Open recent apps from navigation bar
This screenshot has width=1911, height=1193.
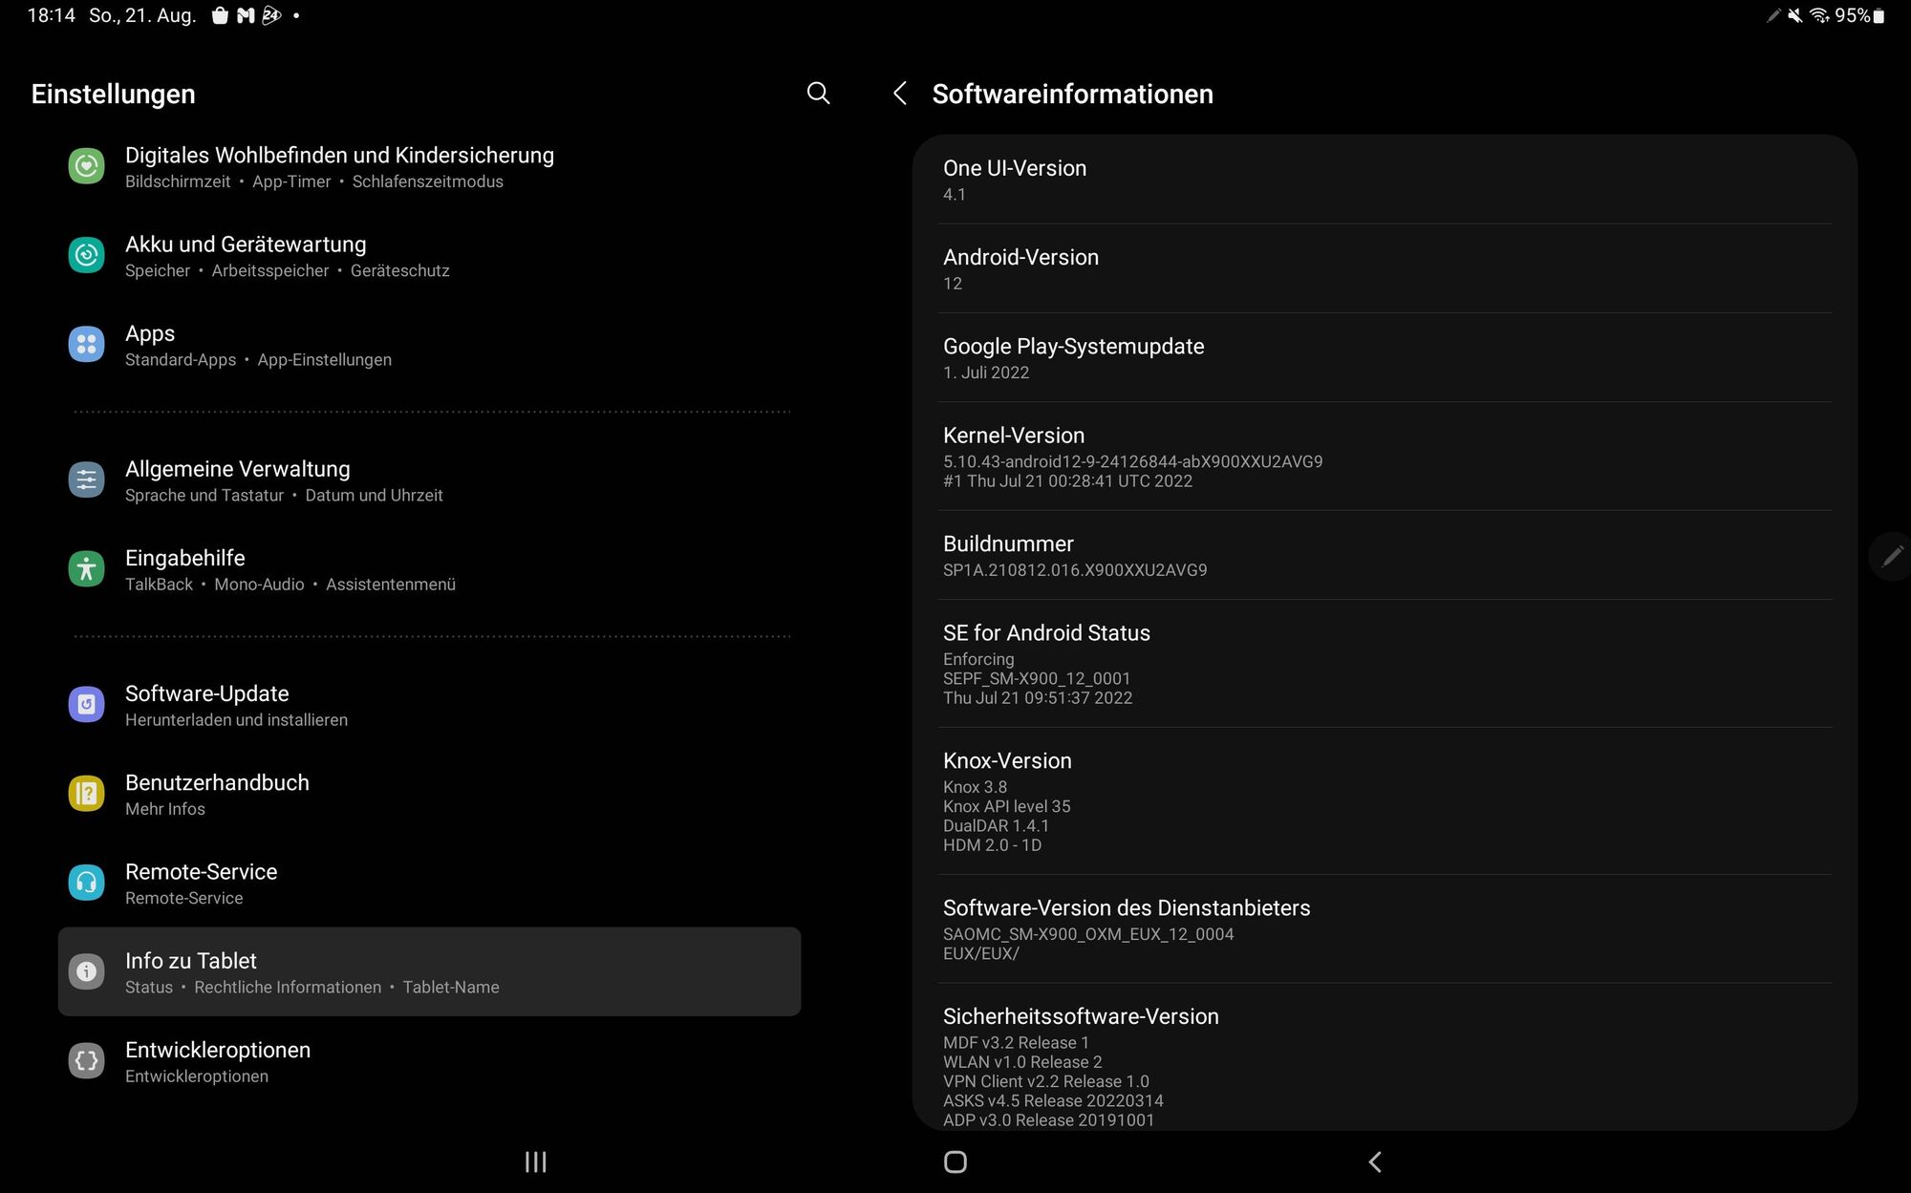[535, 1161]
